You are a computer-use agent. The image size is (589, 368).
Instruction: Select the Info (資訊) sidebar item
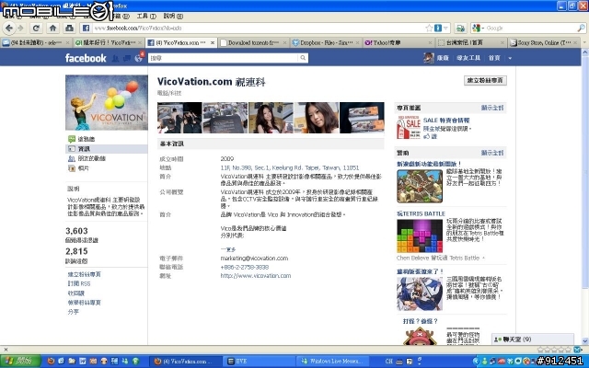tap(83, 148)
